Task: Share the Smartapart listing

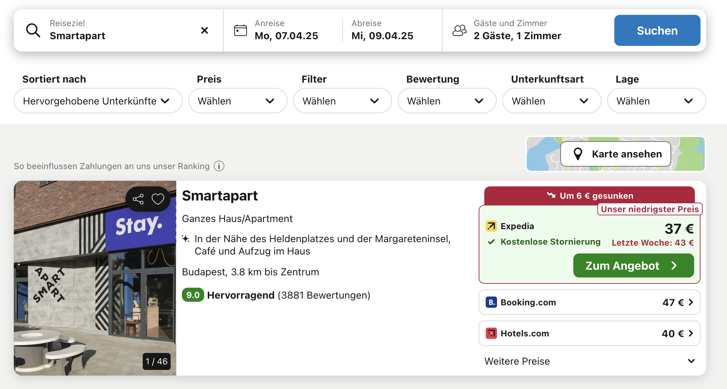Action: coord(138,199)
